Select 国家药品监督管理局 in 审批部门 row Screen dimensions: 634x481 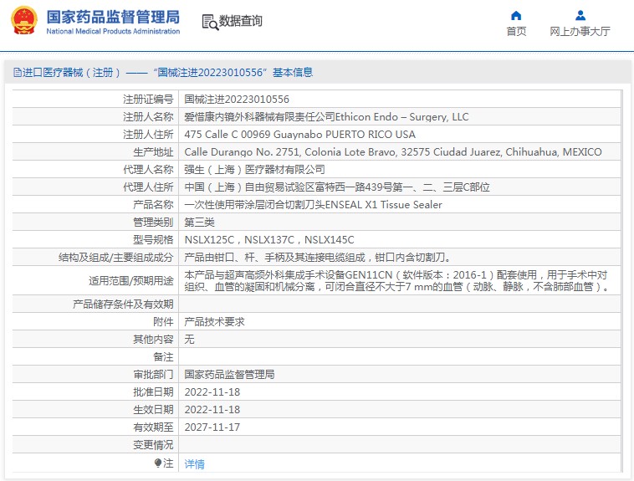coord(230,375)
